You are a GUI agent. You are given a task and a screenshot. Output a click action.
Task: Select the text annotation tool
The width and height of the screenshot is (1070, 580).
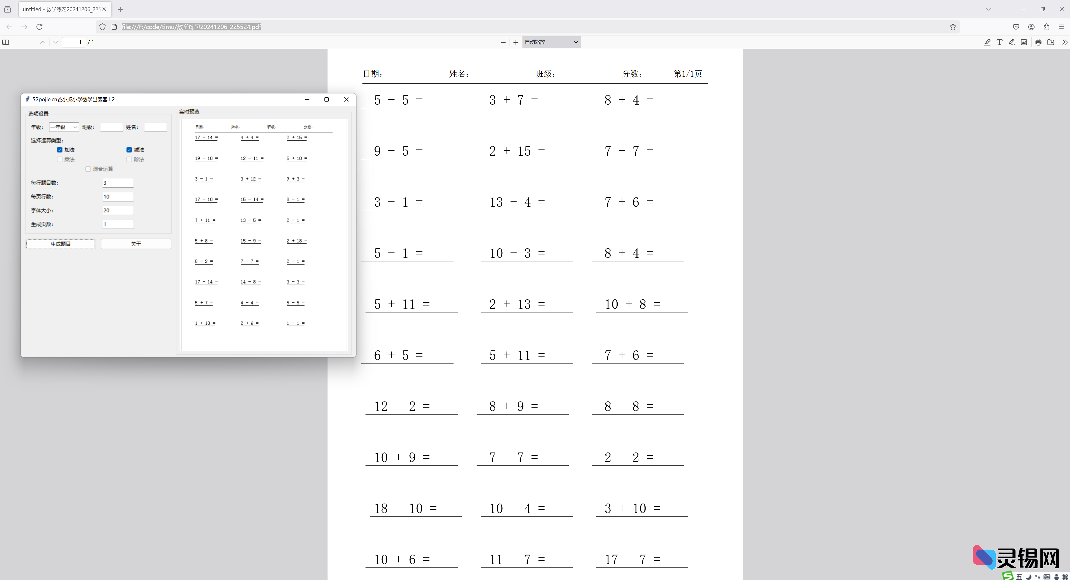pos(1000,42)
